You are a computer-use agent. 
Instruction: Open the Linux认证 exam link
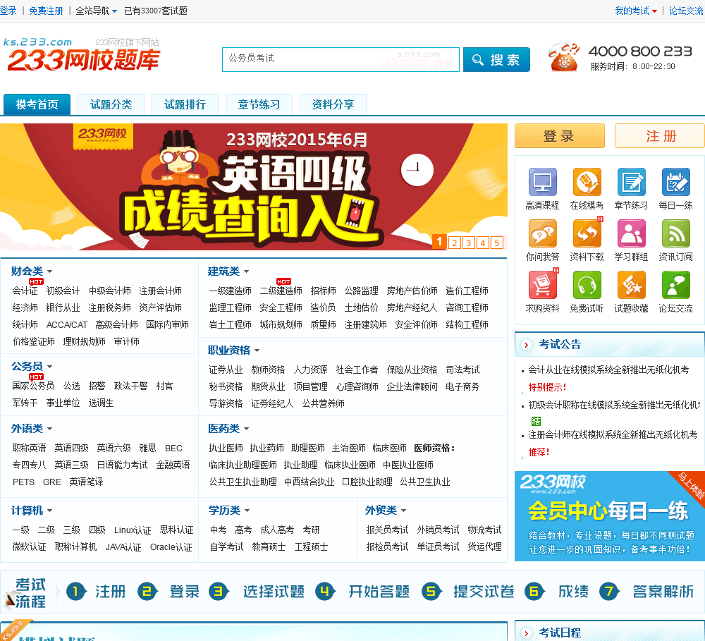133,530
